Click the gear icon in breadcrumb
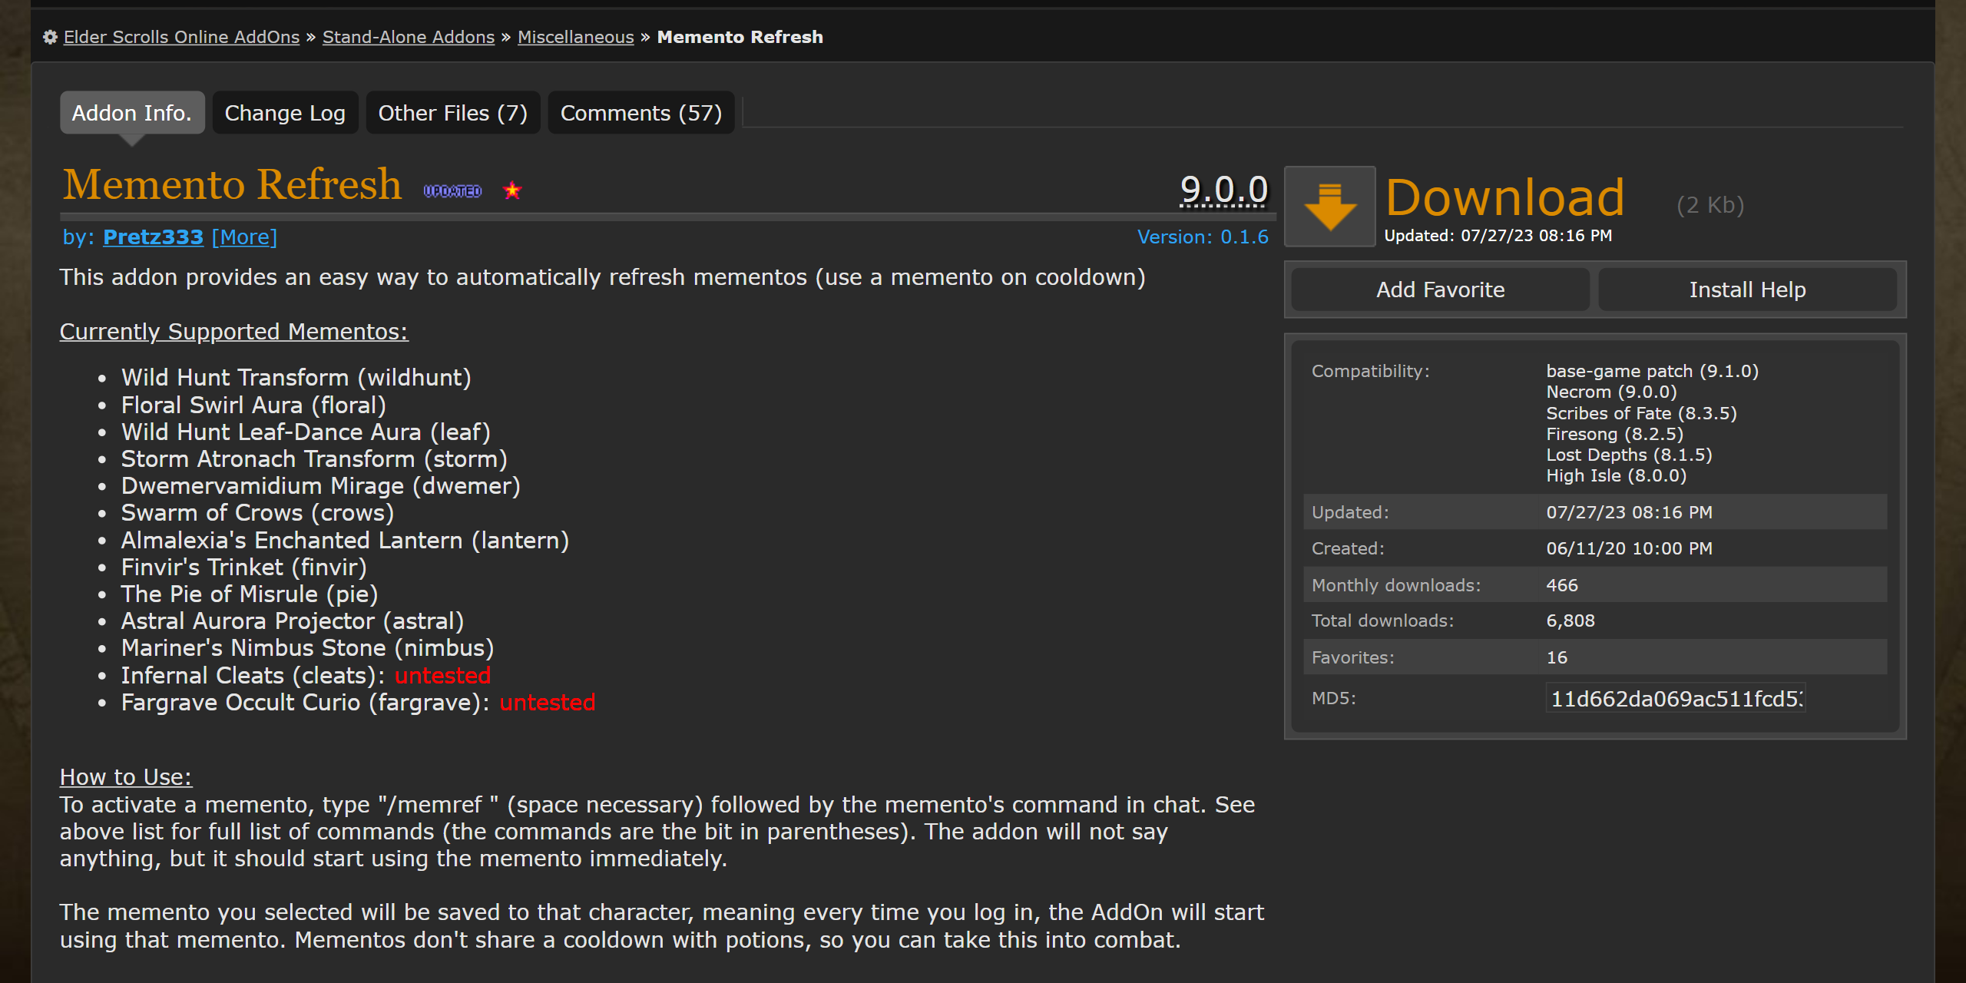Viewport: 1966px width, 983px height. 50,37
